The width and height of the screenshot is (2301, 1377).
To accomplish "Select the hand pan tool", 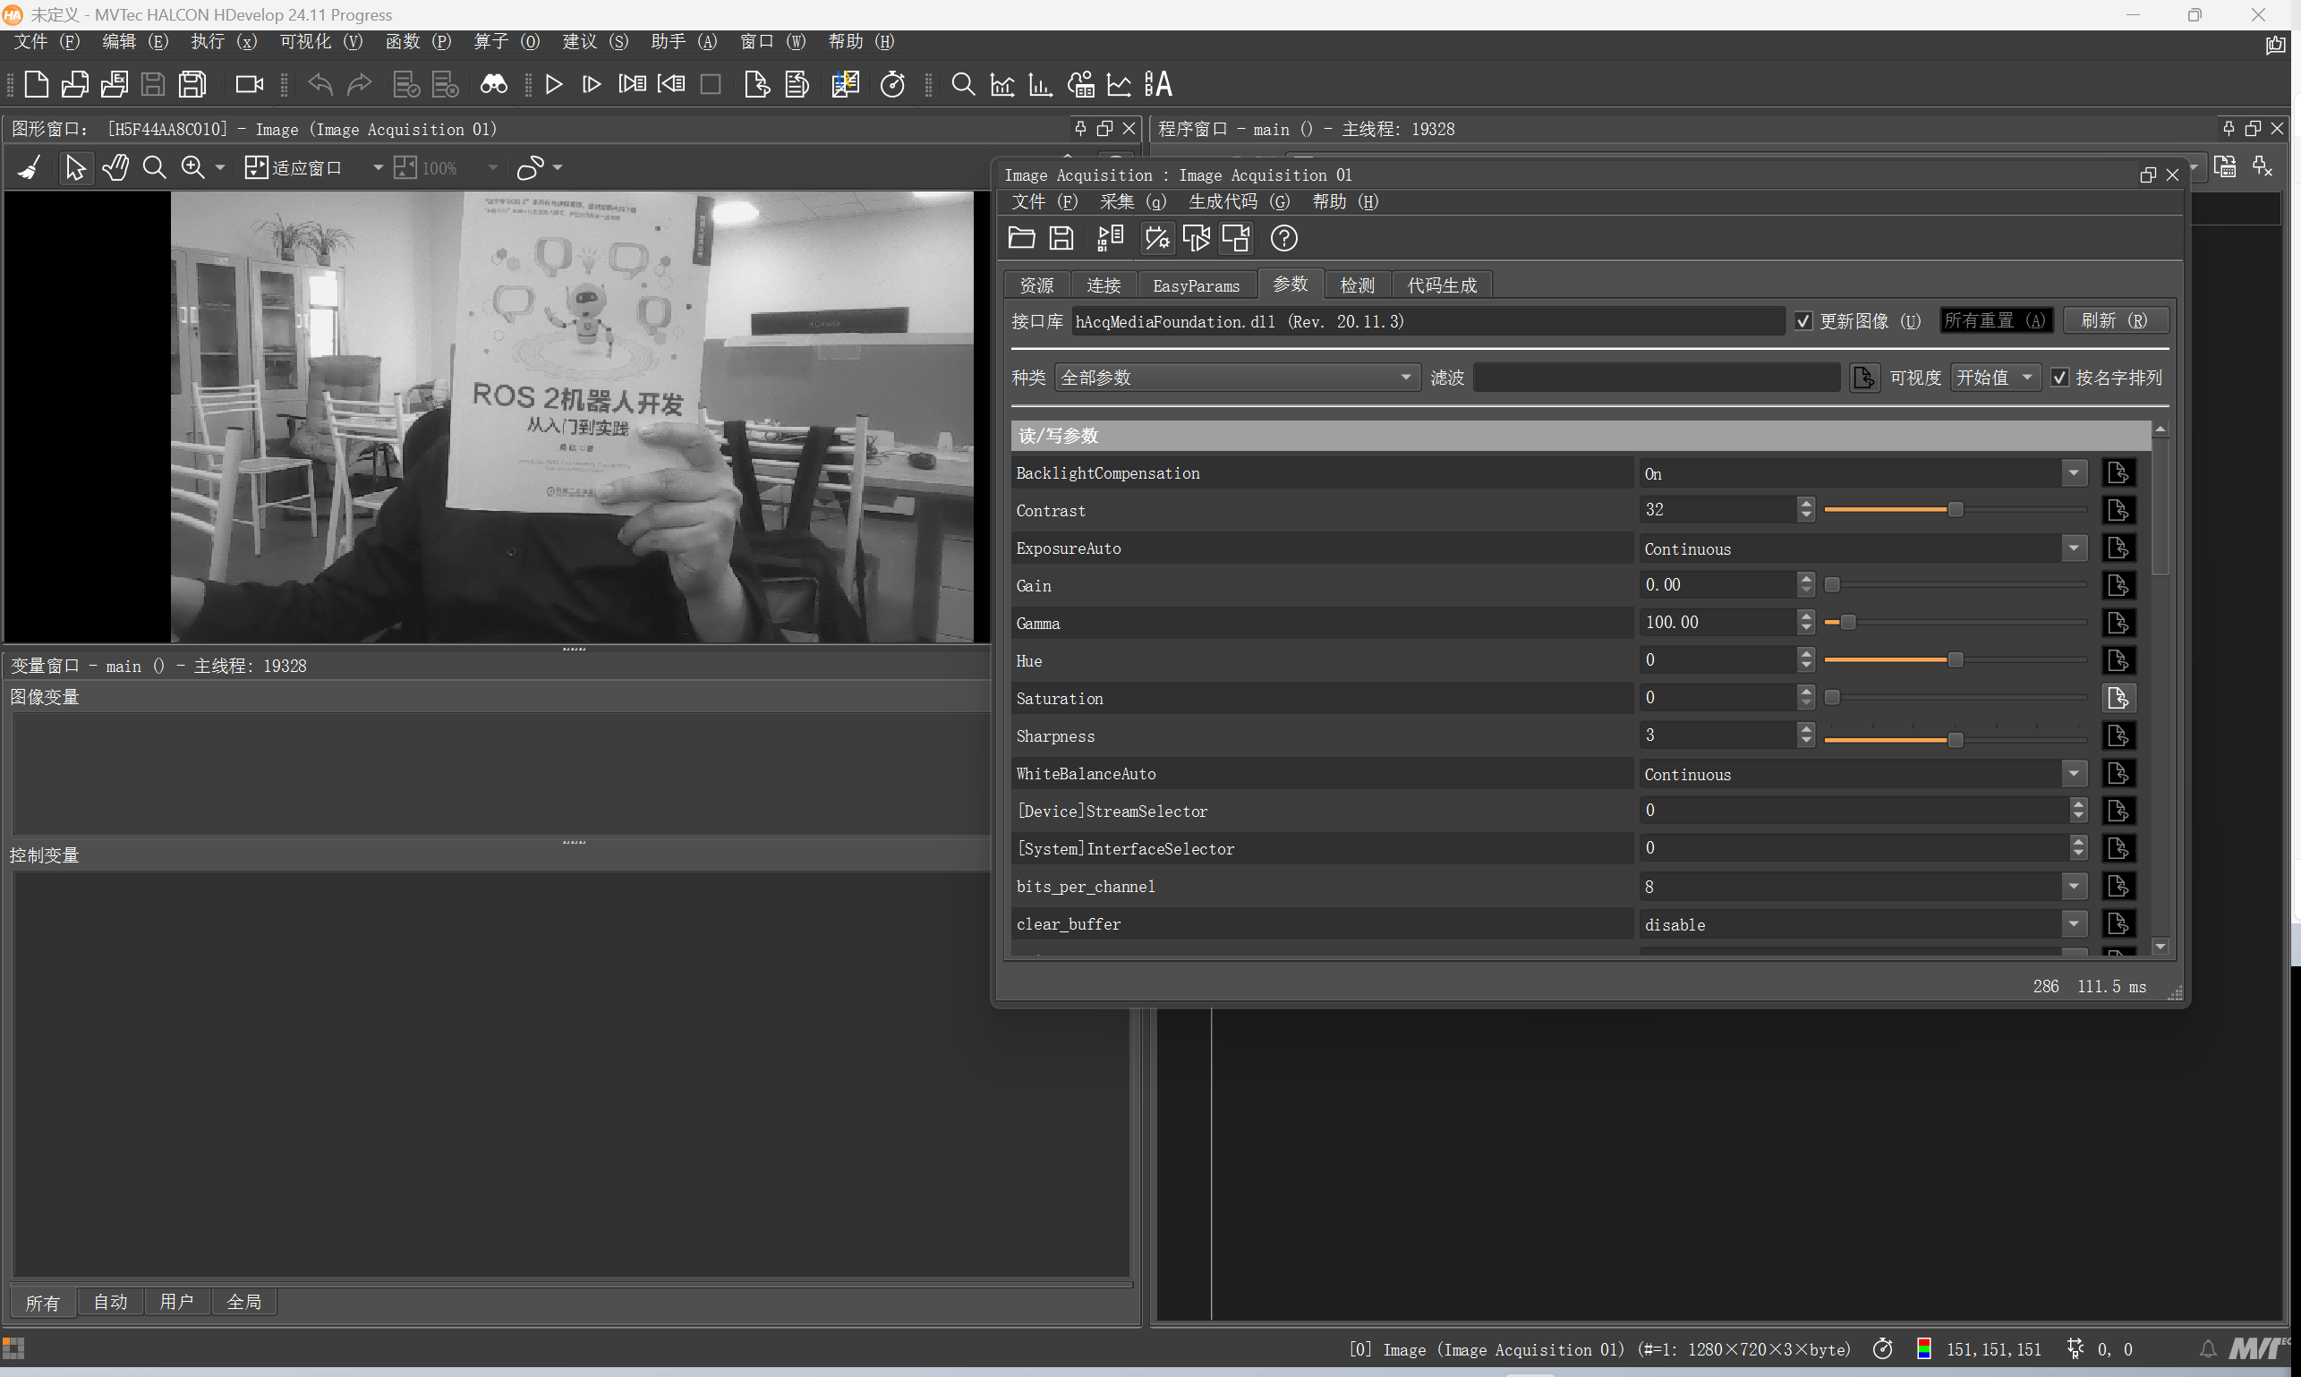I will 115,168.
